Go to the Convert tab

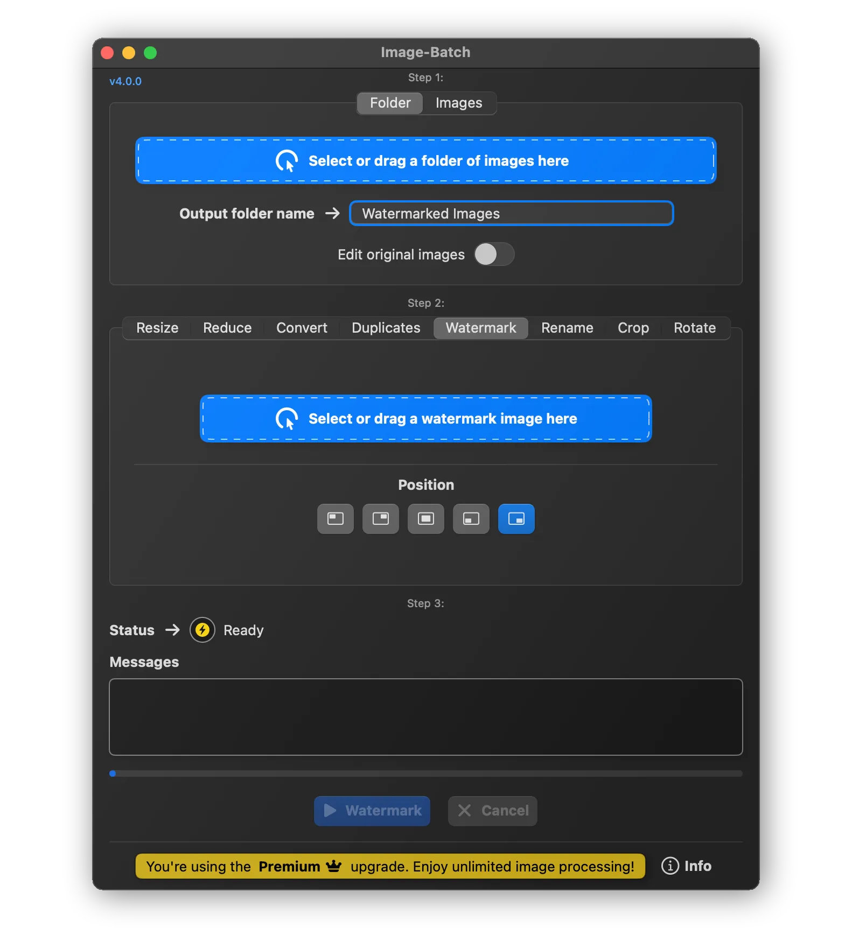coord(302,328)
